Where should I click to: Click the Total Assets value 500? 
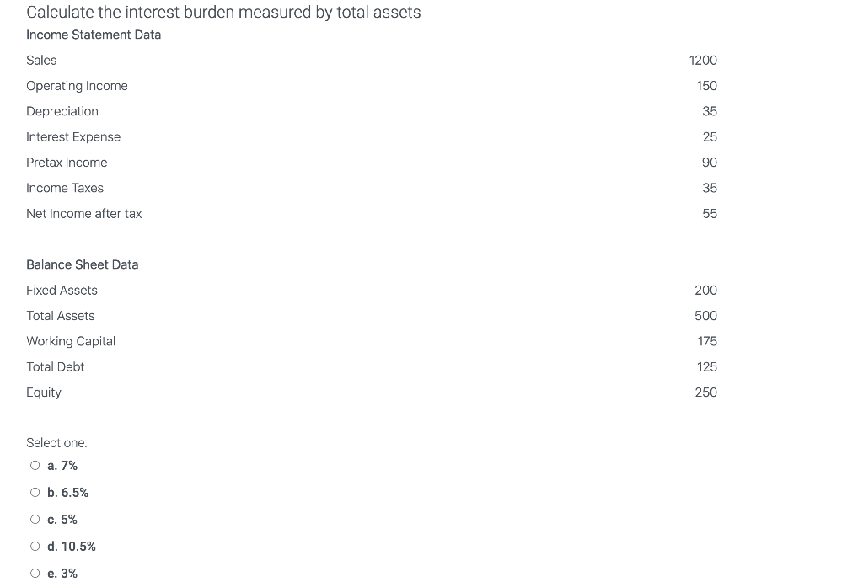click(705, 315)
